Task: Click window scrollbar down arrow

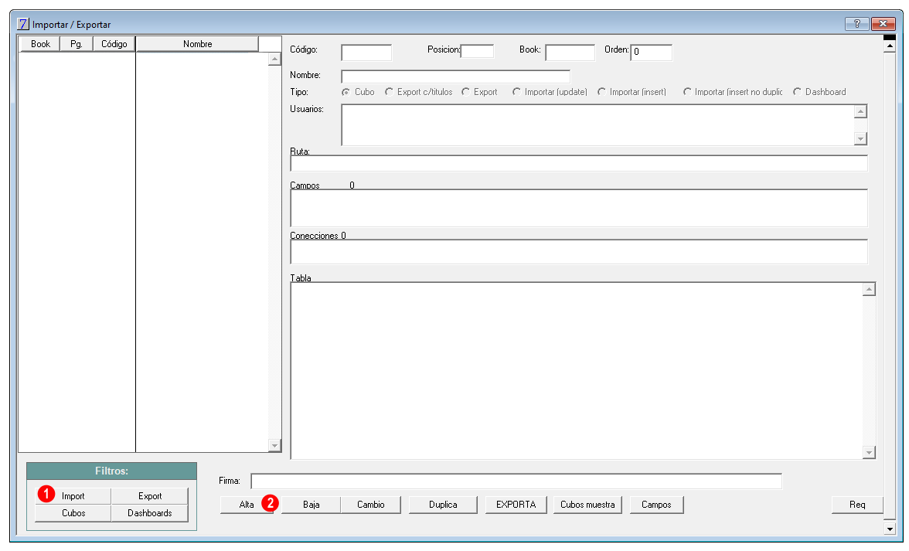Action: 890,529
